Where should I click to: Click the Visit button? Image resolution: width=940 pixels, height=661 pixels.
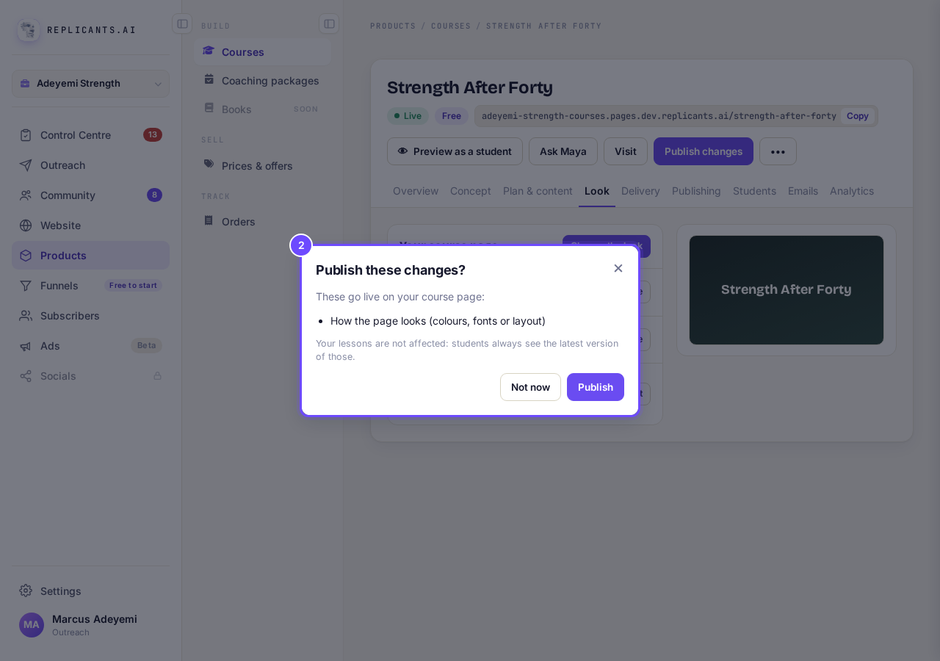coord(626,151)
